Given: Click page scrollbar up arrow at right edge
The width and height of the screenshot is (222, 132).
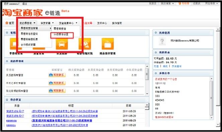Looking at the screenshot, I should click(218, 29).
